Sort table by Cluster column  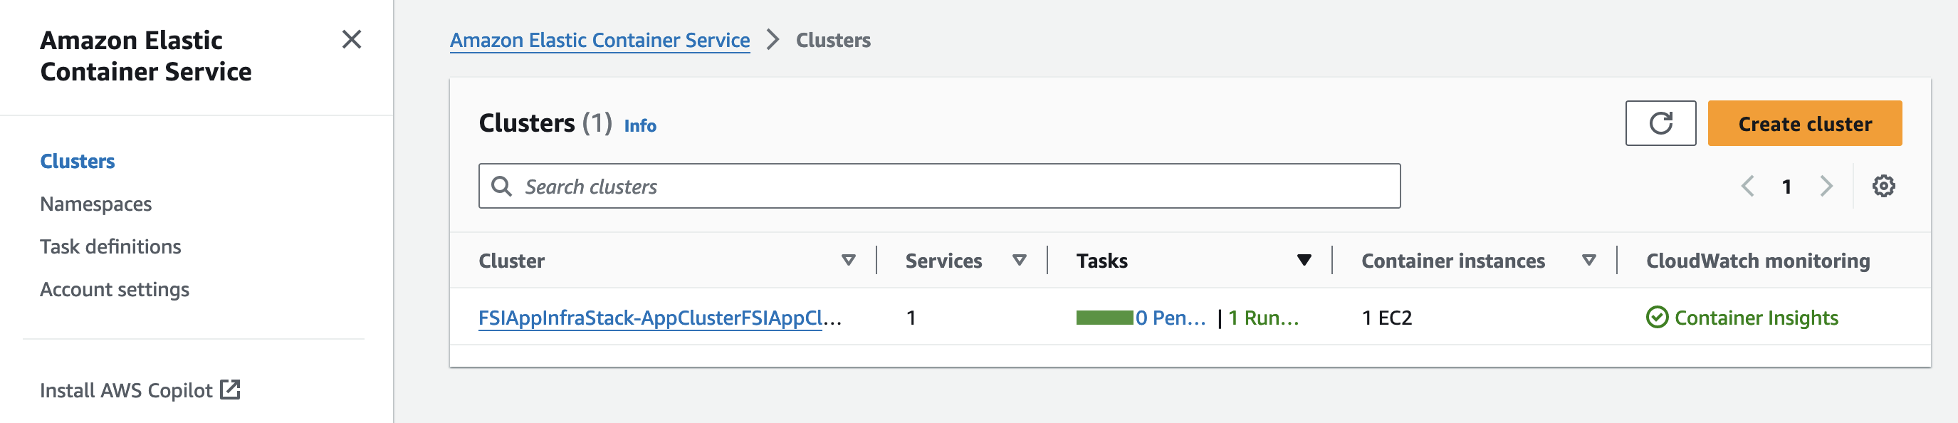point(848,260)
